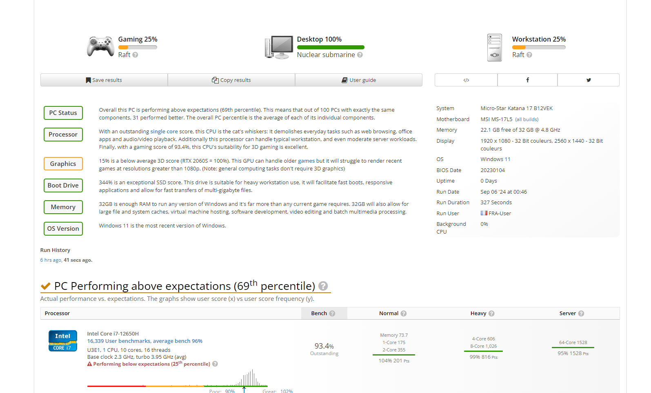Open help icon beside Nuclear submarine
Screen dimensions: 651x393
[360, 55]
